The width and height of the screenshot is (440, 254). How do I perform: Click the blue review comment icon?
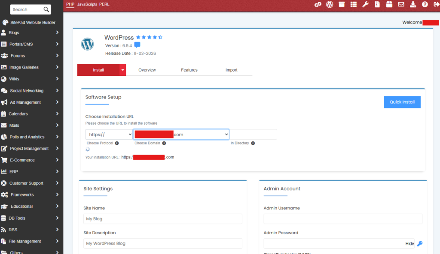pyautogui.click(x=137, y=45)
